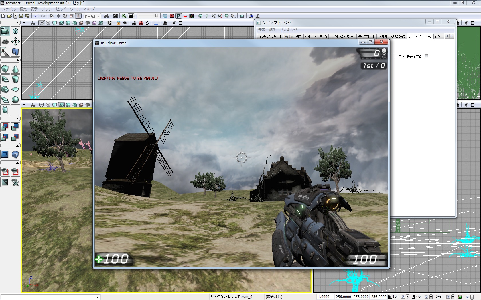
Task: Switch to the Actor クラス tab
Action: (x=293, y=37)
